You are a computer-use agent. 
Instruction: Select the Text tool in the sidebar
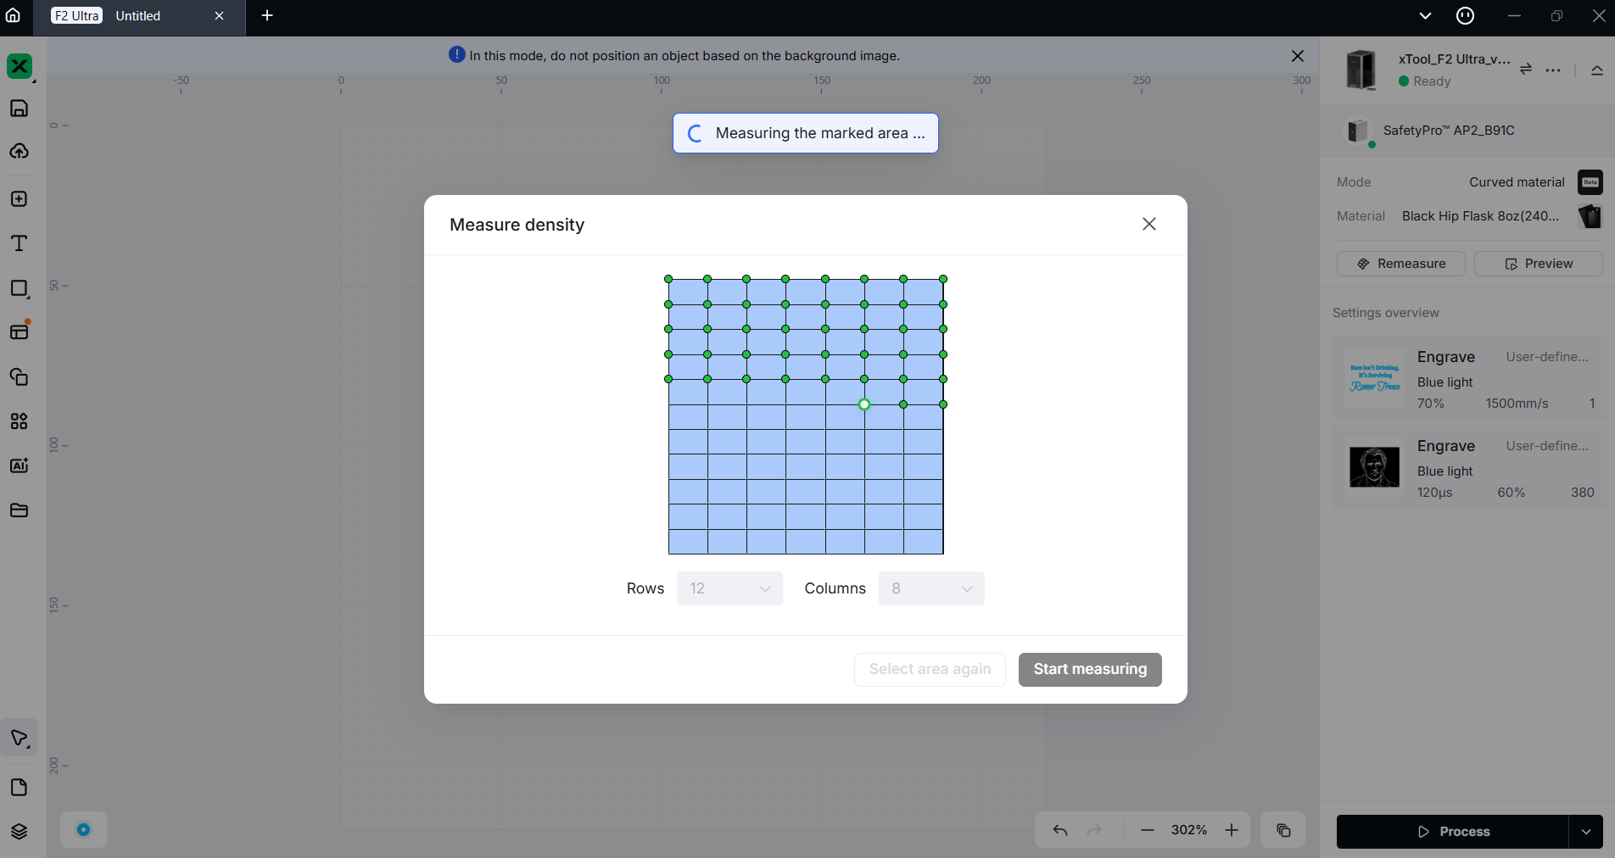point(19,243)
